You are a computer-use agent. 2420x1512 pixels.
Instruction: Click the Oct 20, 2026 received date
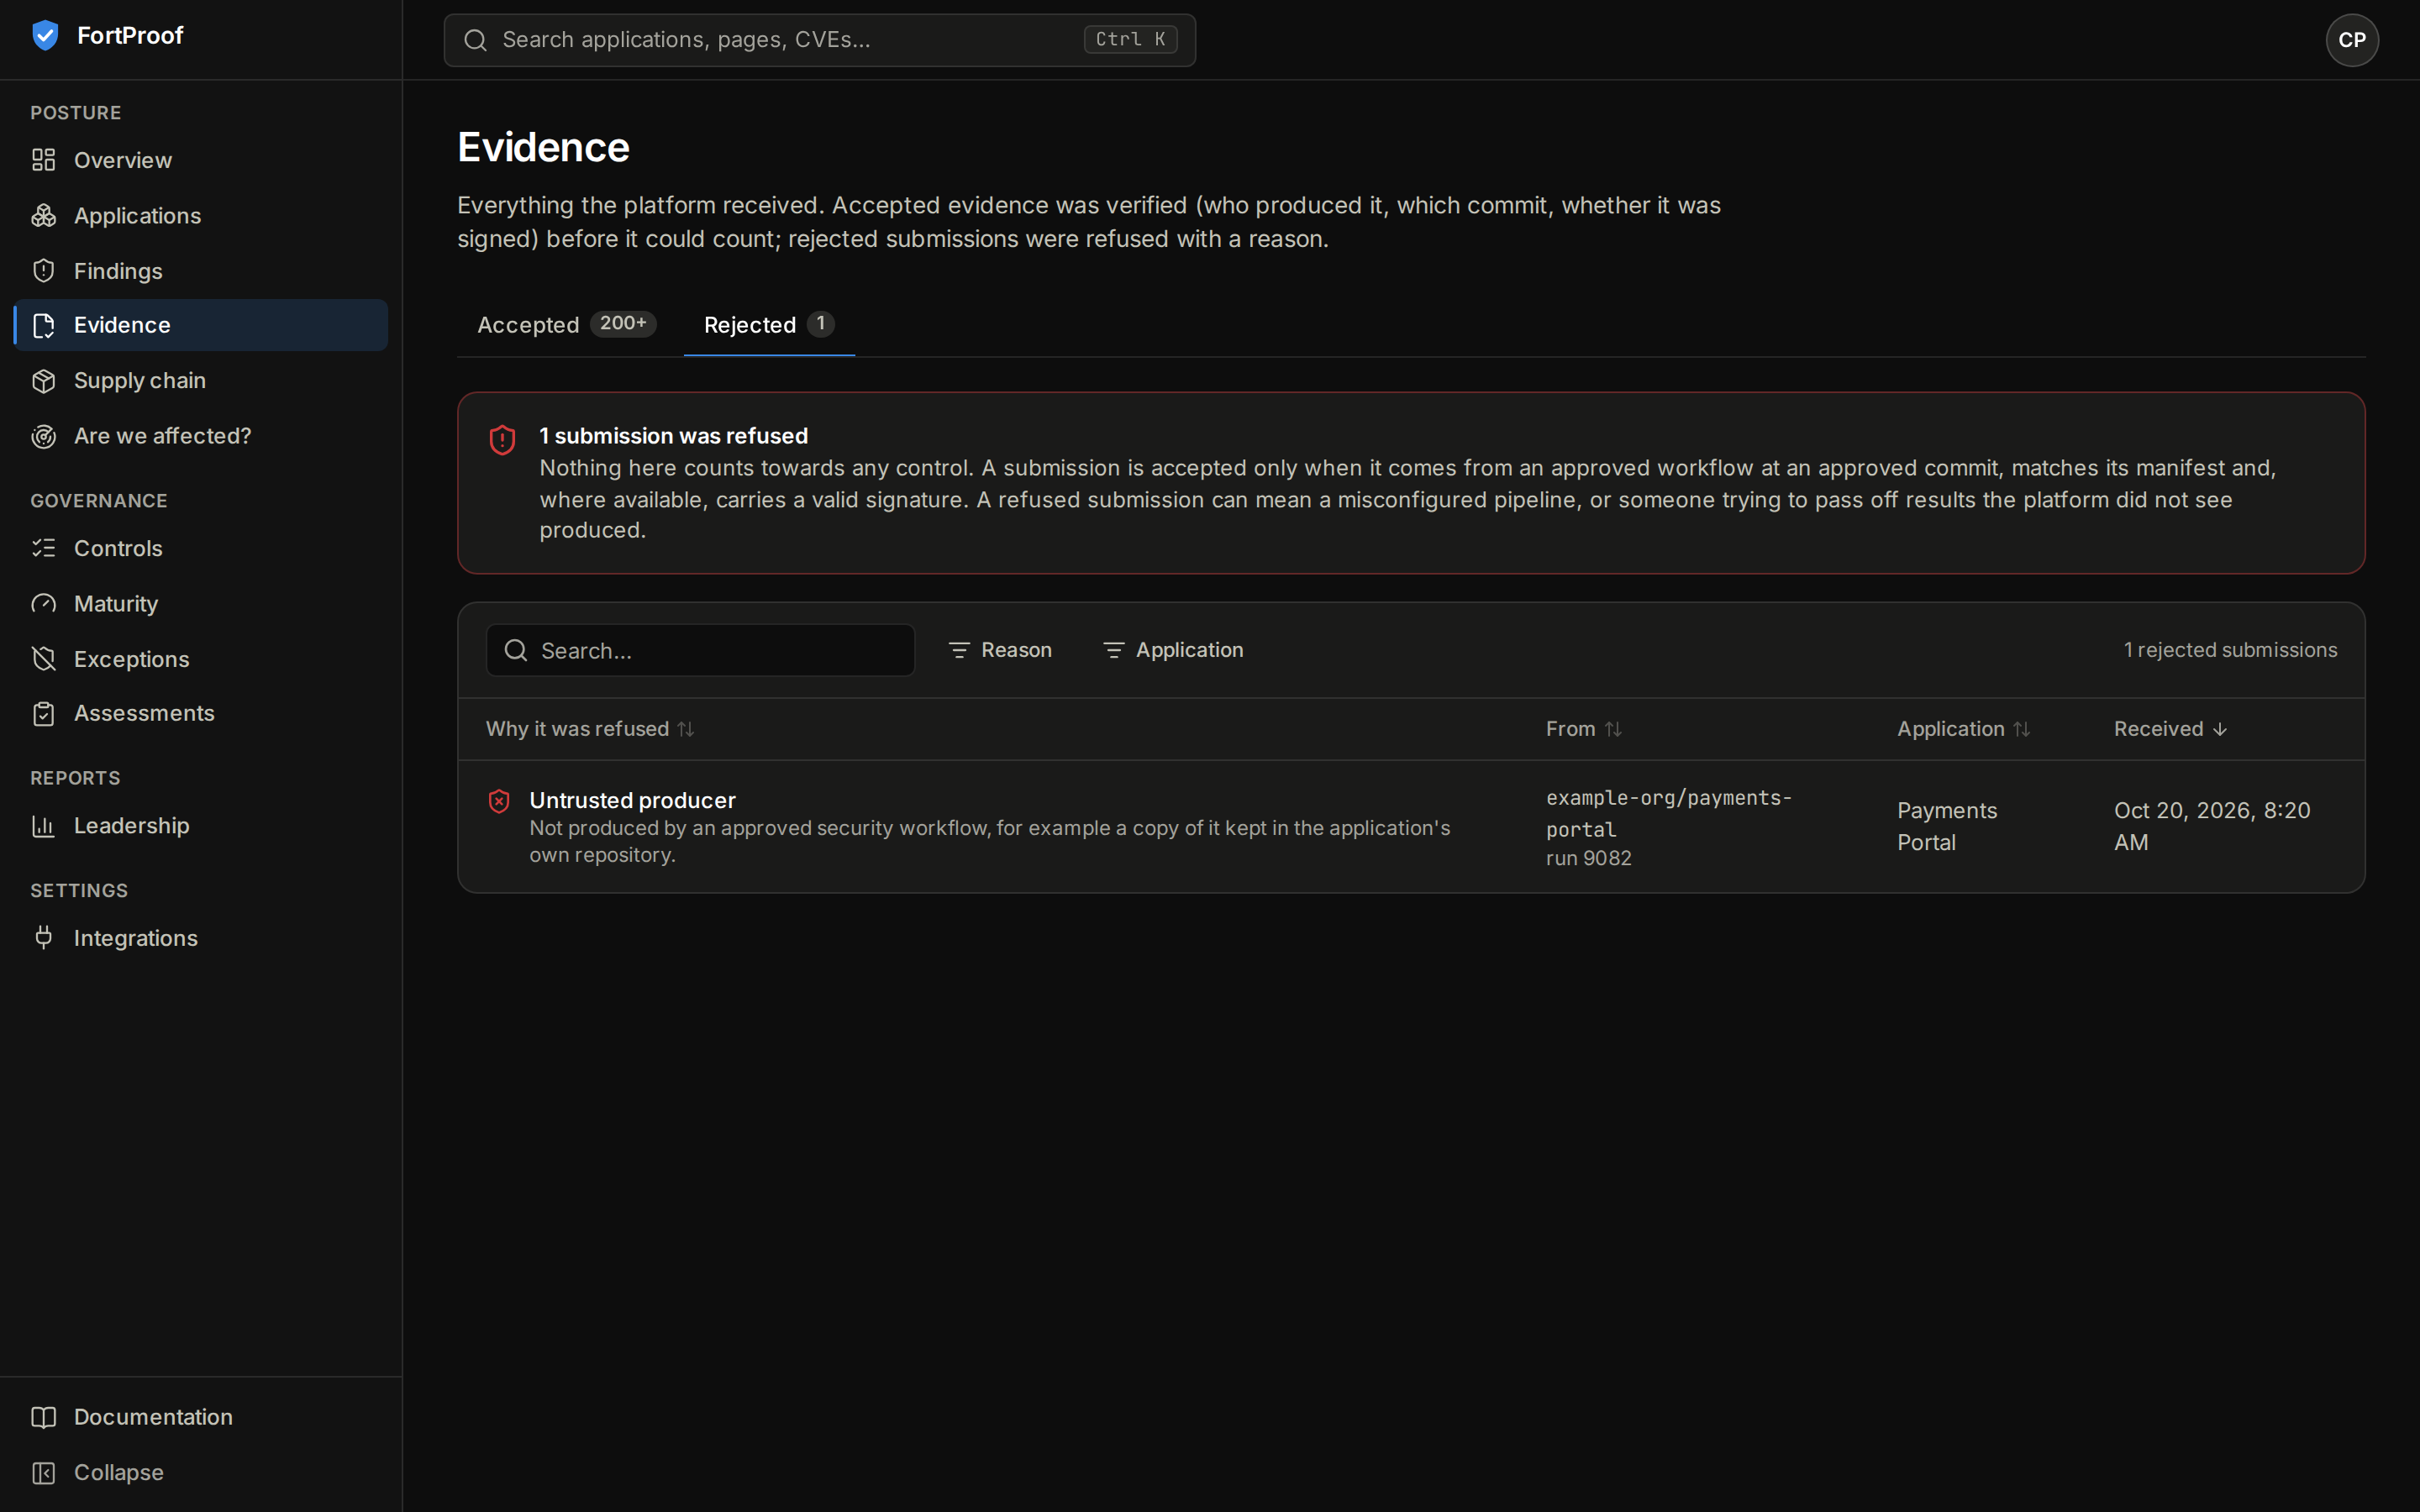click(x=2211, y=826)
